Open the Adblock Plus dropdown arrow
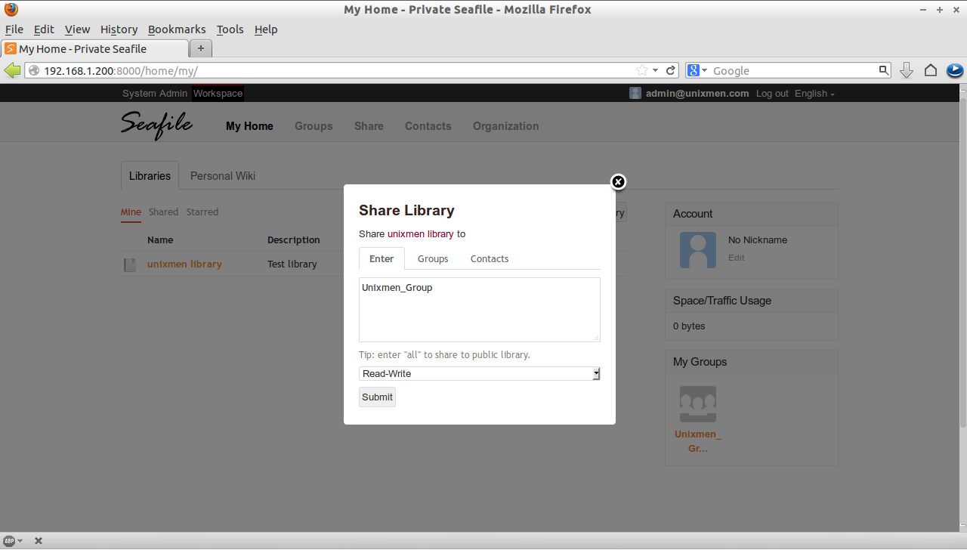Image resolution: width=967 pixels, height=550 pixels. [20, 541]
